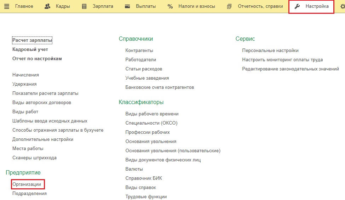Open the hamburger main menu icon
Screen dimensions: 345x200
[x=7, y=6]
